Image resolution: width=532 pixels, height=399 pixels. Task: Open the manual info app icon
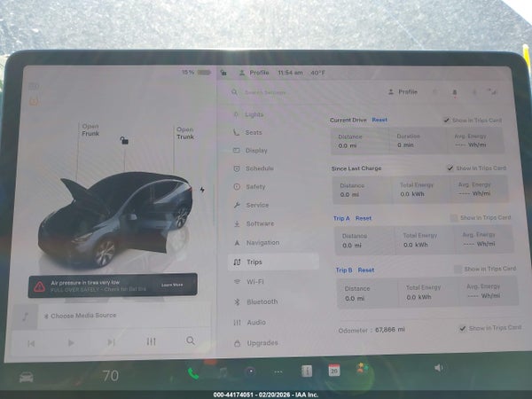pos(307,372)
